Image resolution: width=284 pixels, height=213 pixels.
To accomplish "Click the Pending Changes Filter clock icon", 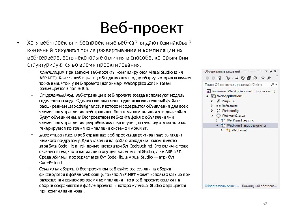I will pos(228,78).
